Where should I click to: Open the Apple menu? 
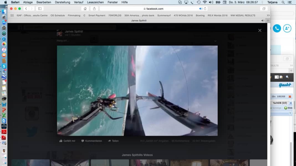(6, 2)
